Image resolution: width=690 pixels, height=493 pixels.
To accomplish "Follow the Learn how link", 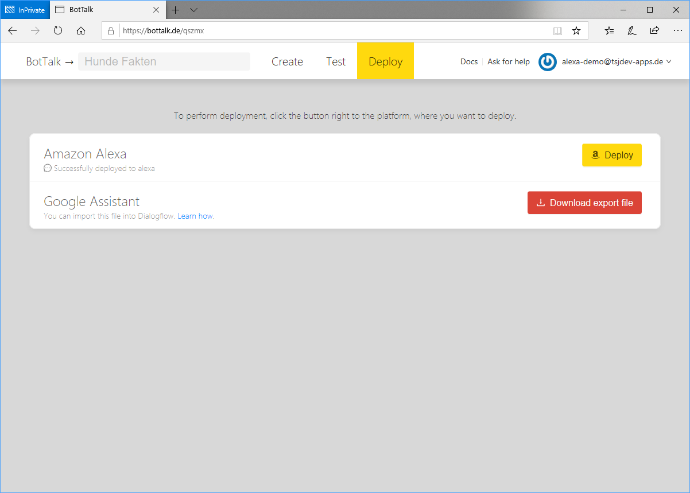I will tap(195, 216).
